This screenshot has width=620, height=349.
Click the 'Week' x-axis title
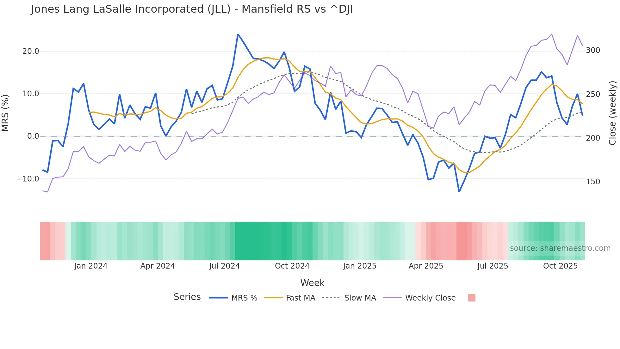tap(312, 283)
